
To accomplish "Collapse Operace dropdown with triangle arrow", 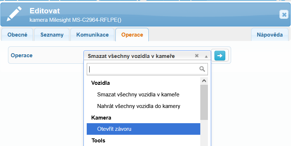I will 206,57.
